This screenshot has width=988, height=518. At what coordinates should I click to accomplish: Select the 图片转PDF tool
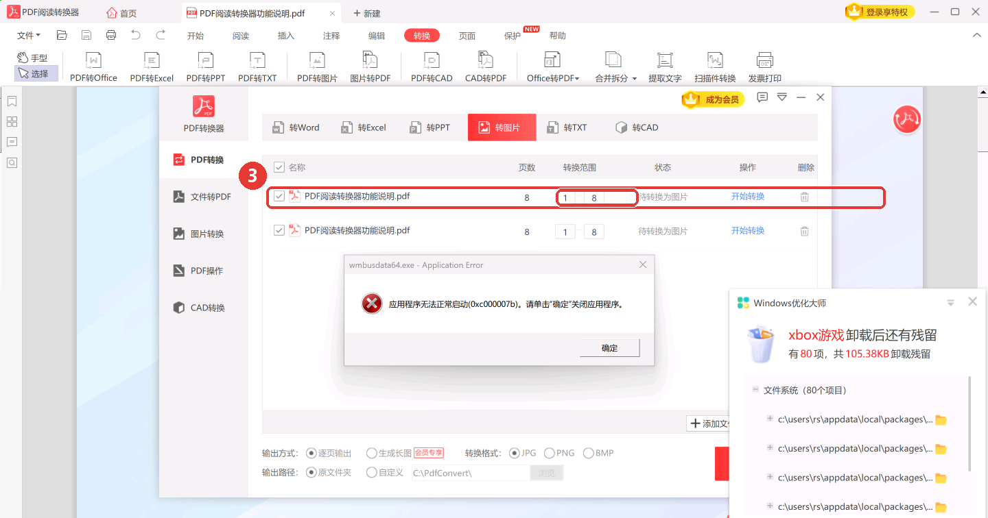[x=370, y=67]
